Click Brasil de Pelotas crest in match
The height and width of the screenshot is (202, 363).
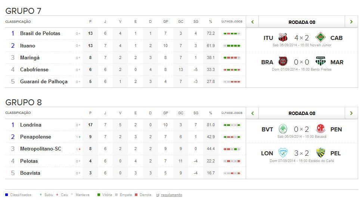283,62
